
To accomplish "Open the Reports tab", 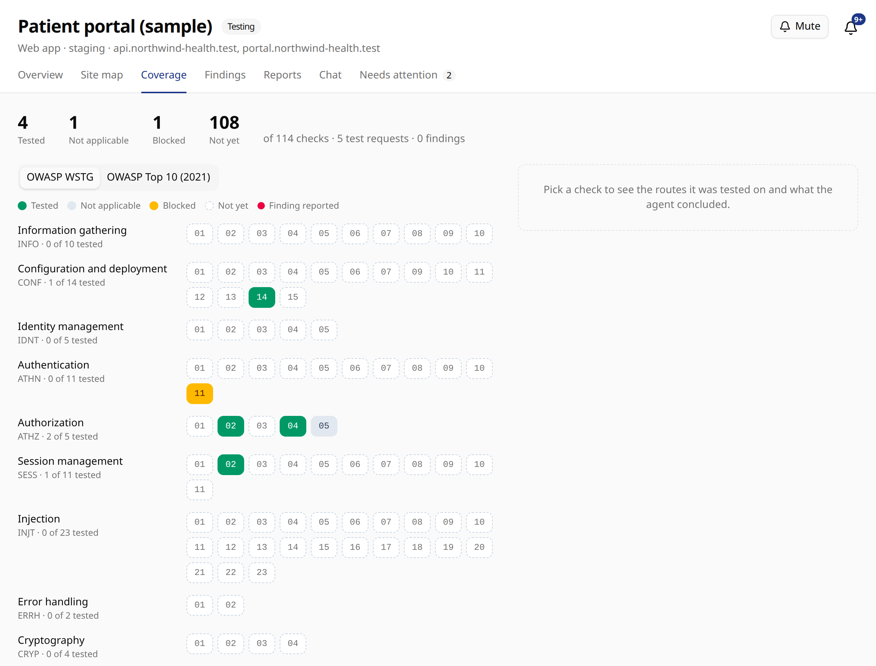I will (282, 75).
